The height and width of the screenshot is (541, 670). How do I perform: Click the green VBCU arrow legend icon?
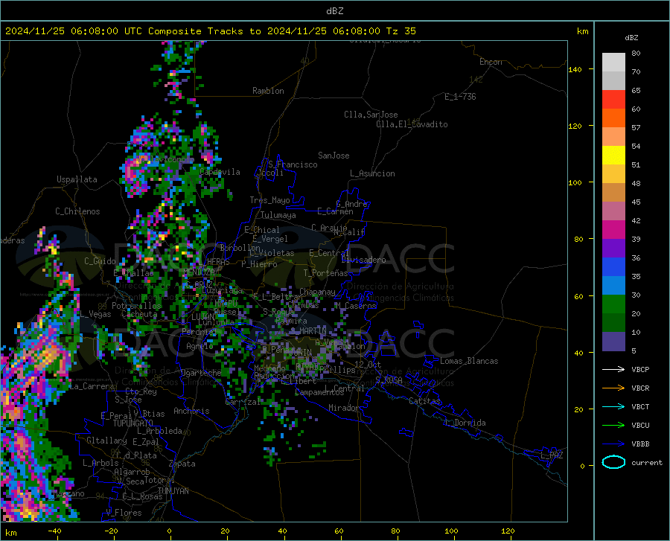[x=613, y=425]
